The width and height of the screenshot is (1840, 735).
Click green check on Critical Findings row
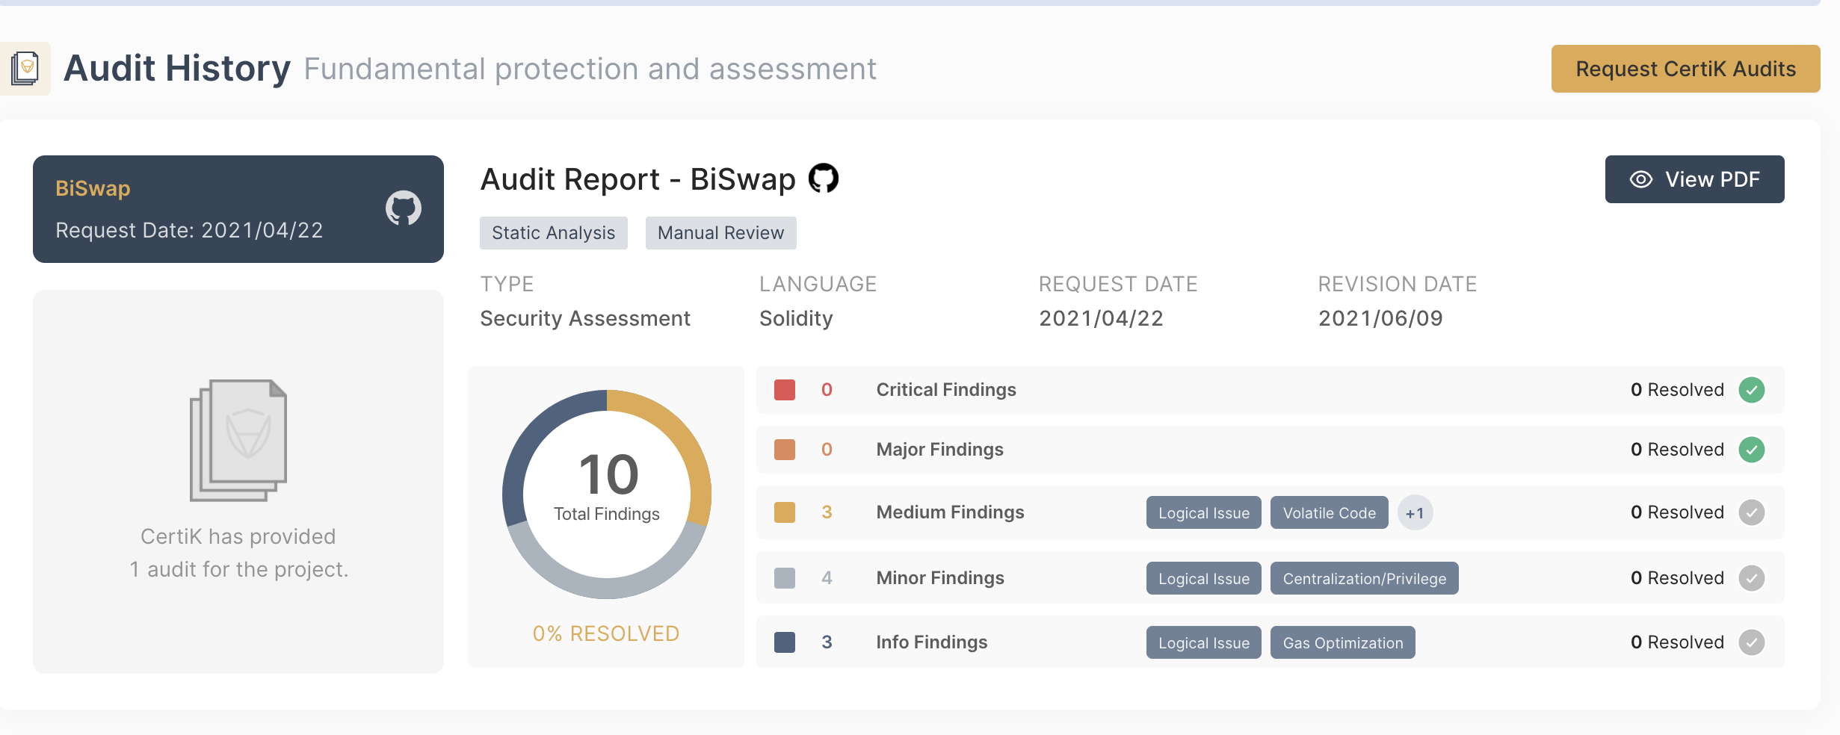point(1751,390)
